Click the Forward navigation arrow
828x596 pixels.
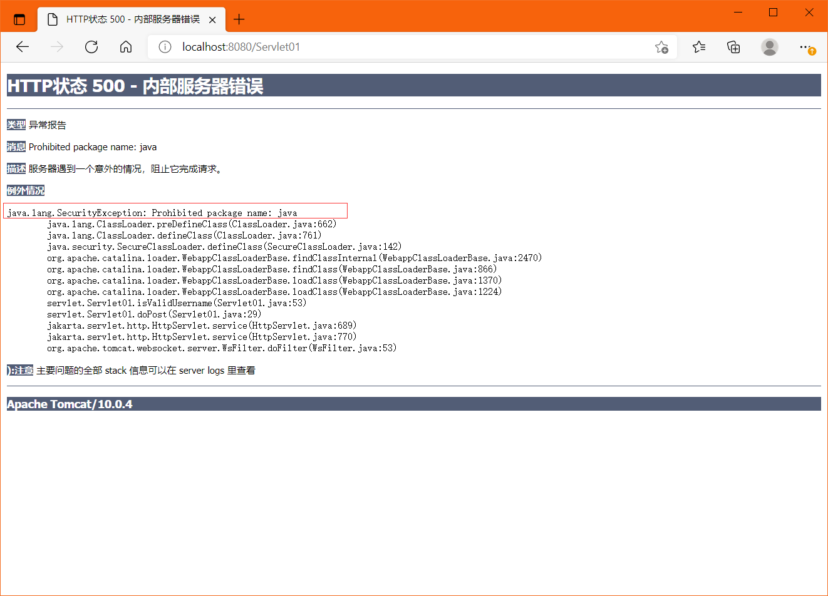coord(57,47)
